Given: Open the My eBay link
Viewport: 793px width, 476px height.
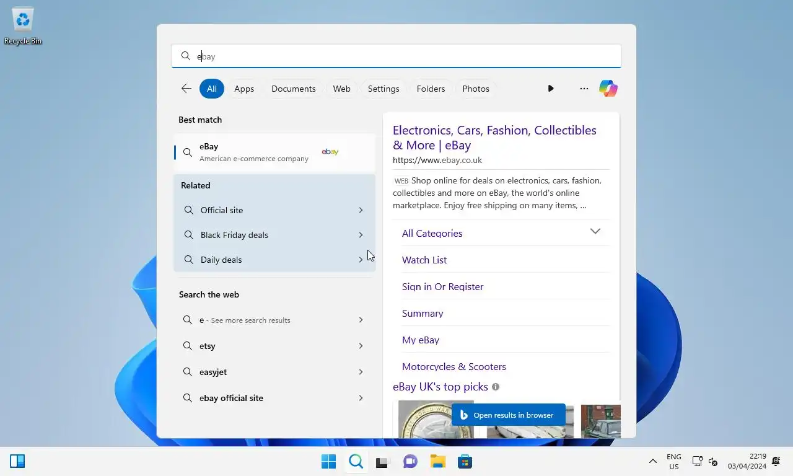Looking at the screenshot, I should tap(421, 340).
